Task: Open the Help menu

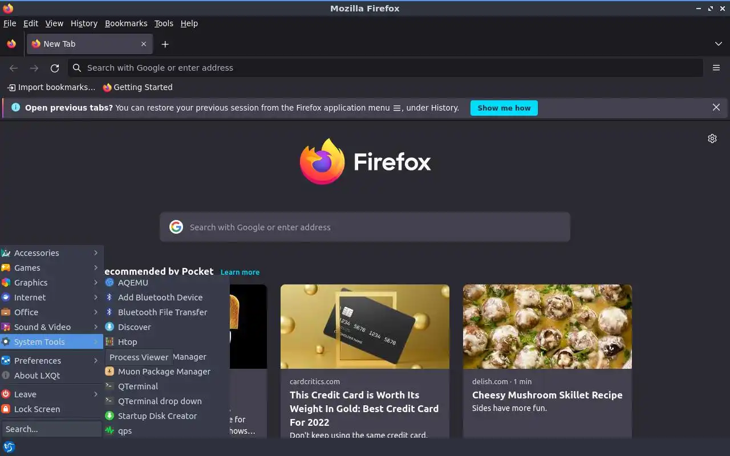Action: tap(189, 23)
